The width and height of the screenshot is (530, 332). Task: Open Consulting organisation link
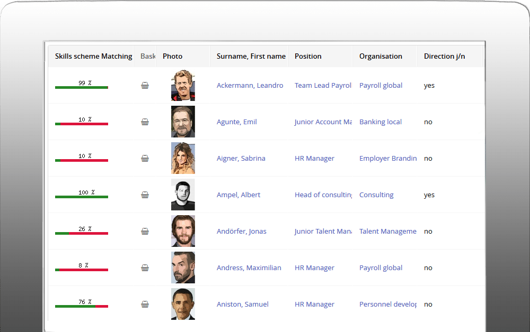coord(376,195)
